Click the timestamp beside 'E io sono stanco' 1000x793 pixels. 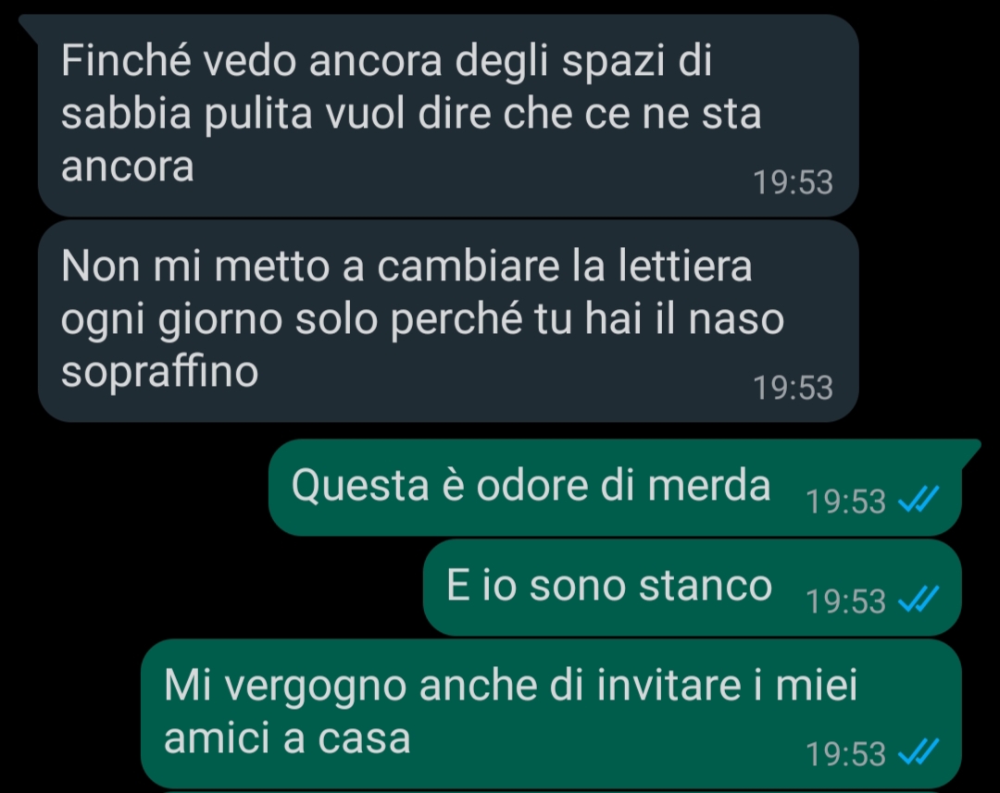(845, 601)
